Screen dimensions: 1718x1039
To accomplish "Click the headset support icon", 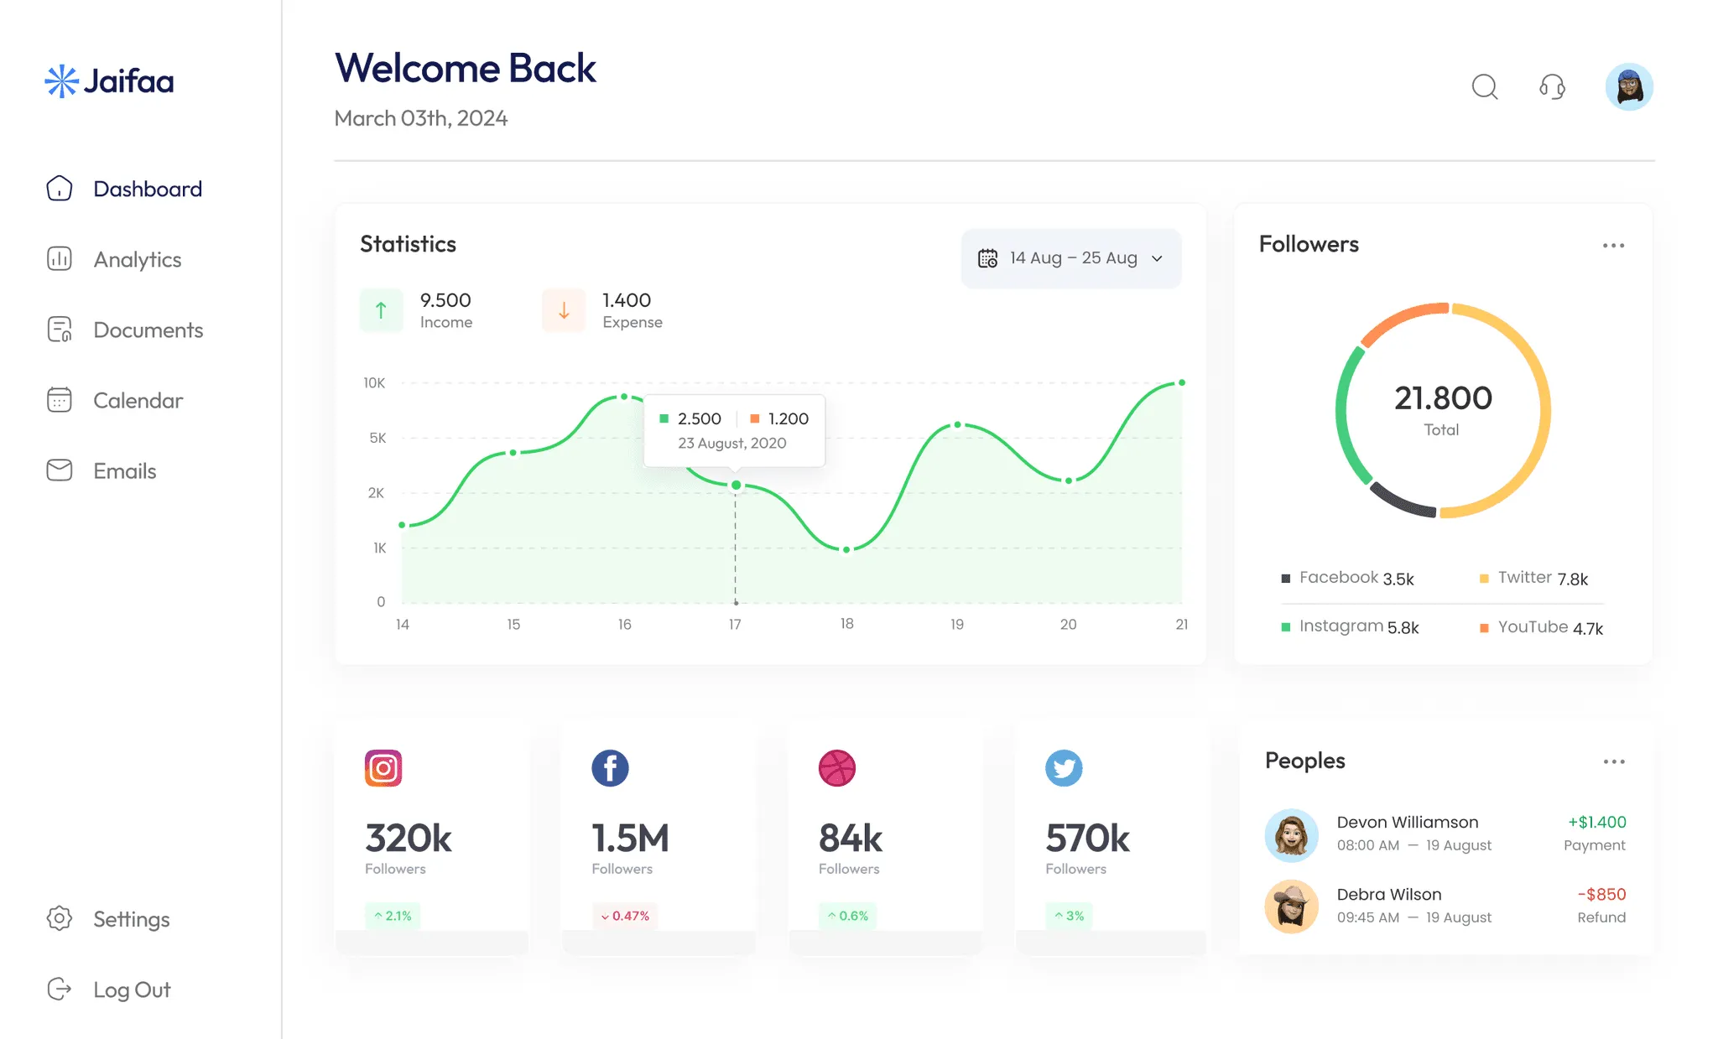I will point(1553,86).
